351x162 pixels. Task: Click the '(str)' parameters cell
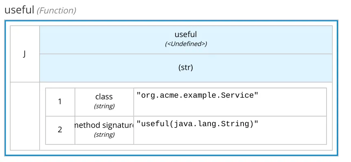point(186,68)
